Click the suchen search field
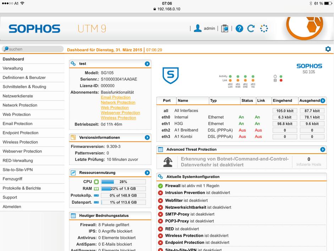 [33, 49]
